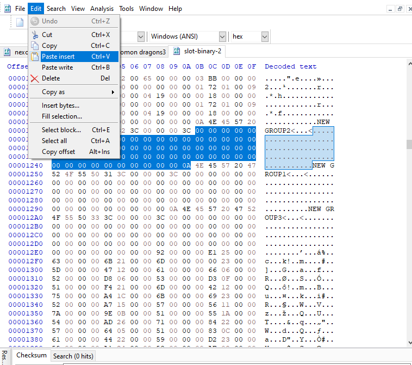Open the Checksum panel tab

click(32, 355)
